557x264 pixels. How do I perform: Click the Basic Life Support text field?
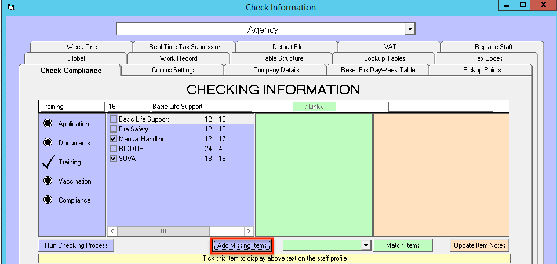coord(201,107)
